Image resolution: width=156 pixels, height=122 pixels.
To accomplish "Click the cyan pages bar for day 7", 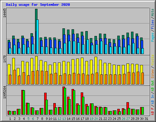I will point(37,37).
